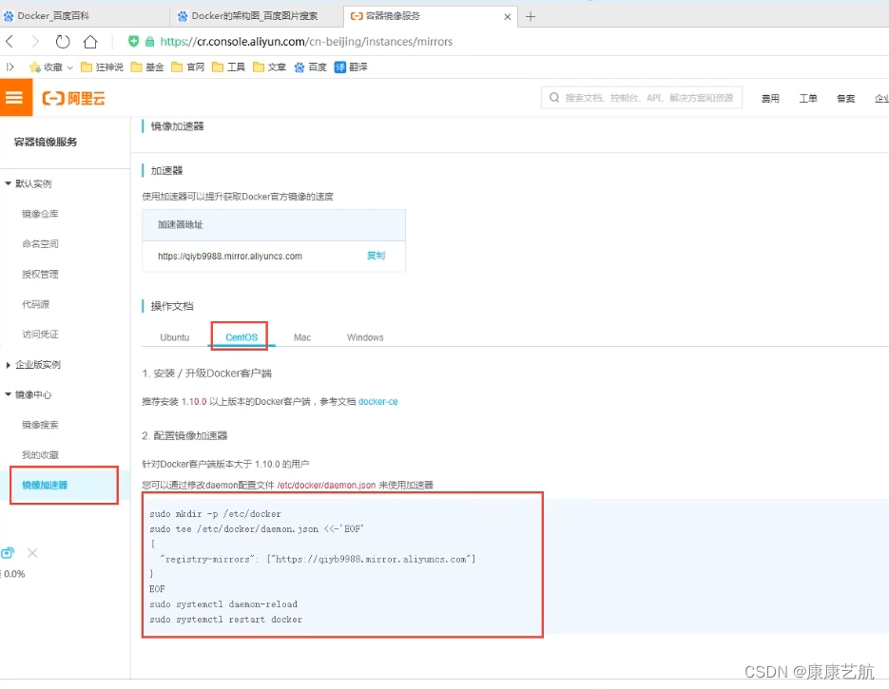The width and height of the screenshot is (889, 689).
Task: Open the 文章 bookmark folder
Action: tap(269, 67)
